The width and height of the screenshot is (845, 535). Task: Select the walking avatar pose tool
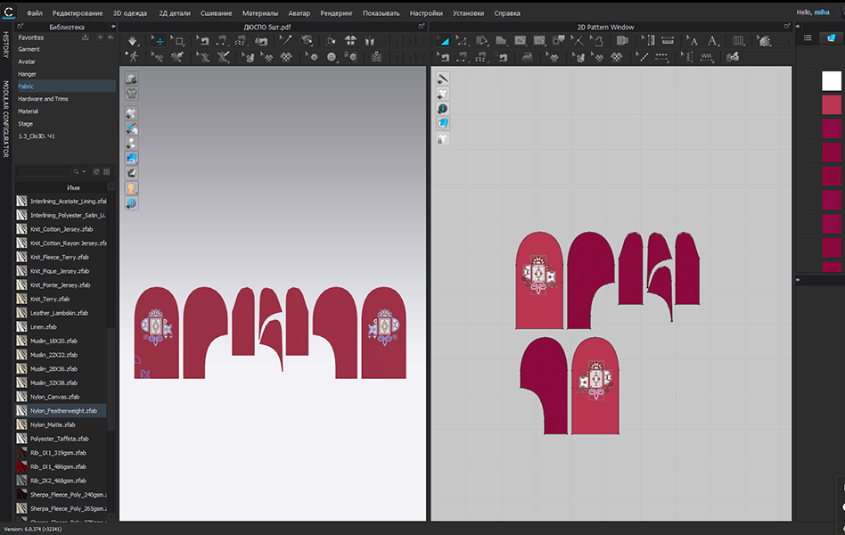coord(132,57)
